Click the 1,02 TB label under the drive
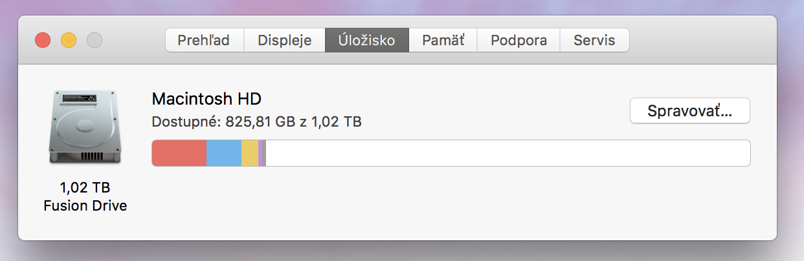This screenshot has height=261, width=804. [x=85, y=188]
